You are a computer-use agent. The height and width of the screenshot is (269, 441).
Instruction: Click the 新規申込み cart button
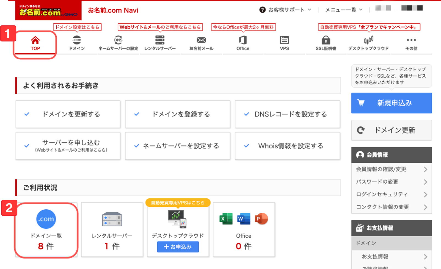point(392,103)
